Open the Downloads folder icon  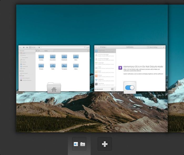point(64,57)
